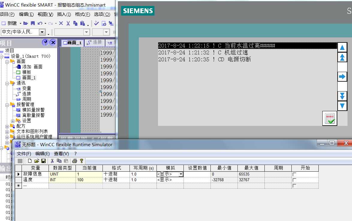Select alarm row 机组过速
This screenshot has height=221, width=352.
247,53
